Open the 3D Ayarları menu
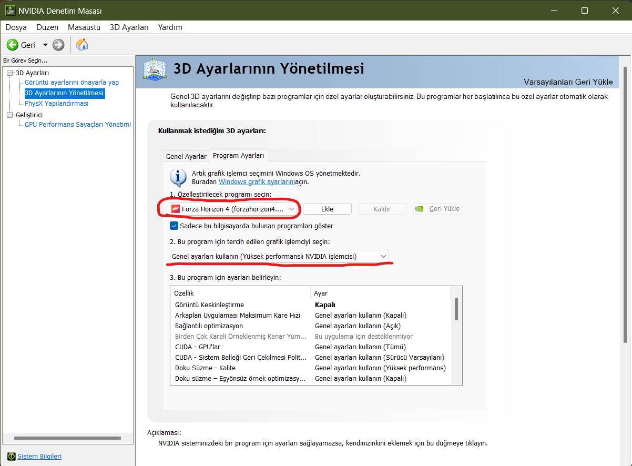632x466 pixels. (x=129, y=27)
